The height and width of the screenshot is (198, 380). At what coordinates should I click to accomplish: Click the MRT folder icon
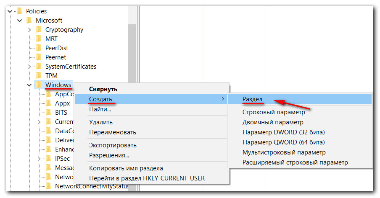click(x=39, y=39)
